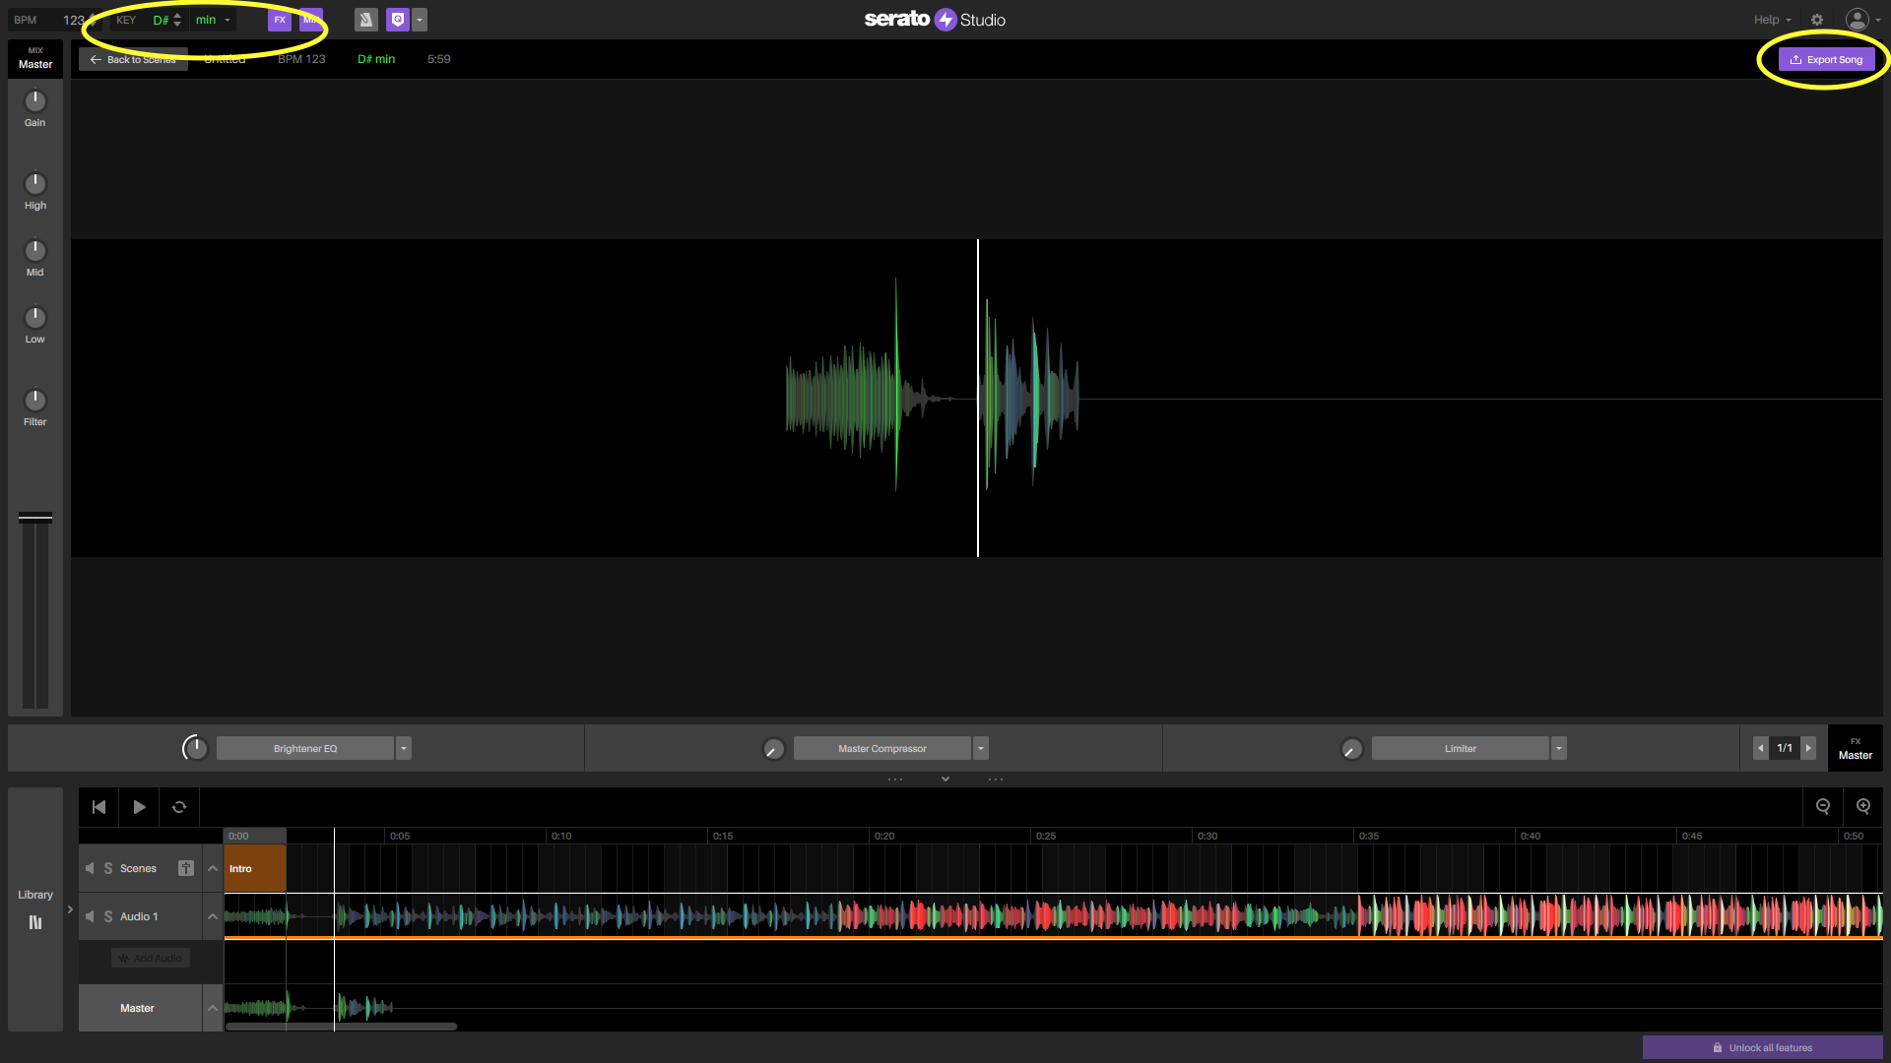
Task: Toggle the quantize Q button
Action: pos(398,20)
